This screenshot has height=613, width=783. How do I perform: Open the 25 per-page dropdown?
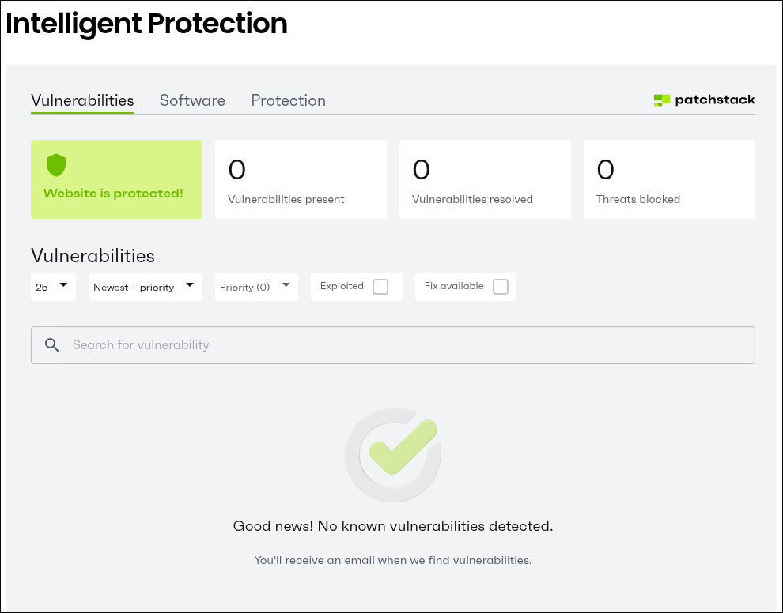point(53,287)
